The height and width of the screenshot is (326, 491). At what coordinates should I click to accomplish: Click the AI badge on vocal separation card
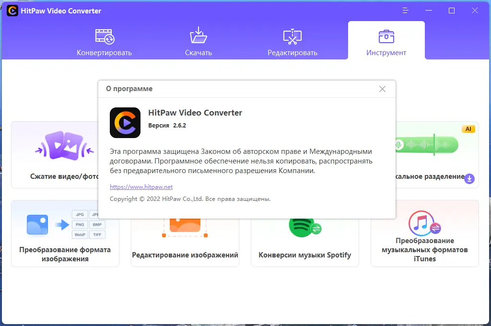(x=468, y=128)
